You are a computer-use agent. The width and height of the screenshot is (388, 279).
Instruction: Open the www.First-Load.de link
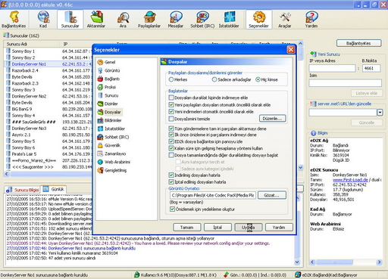pos(350,180)
